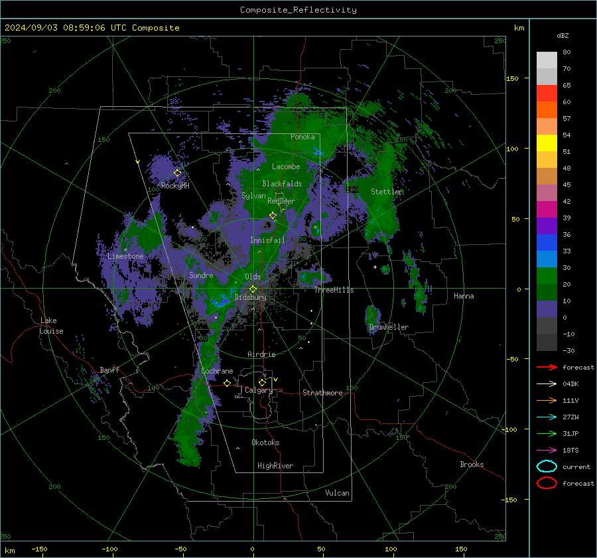Click the Composite_Reflectivity title text
The image size is (597, 558).
298,10
